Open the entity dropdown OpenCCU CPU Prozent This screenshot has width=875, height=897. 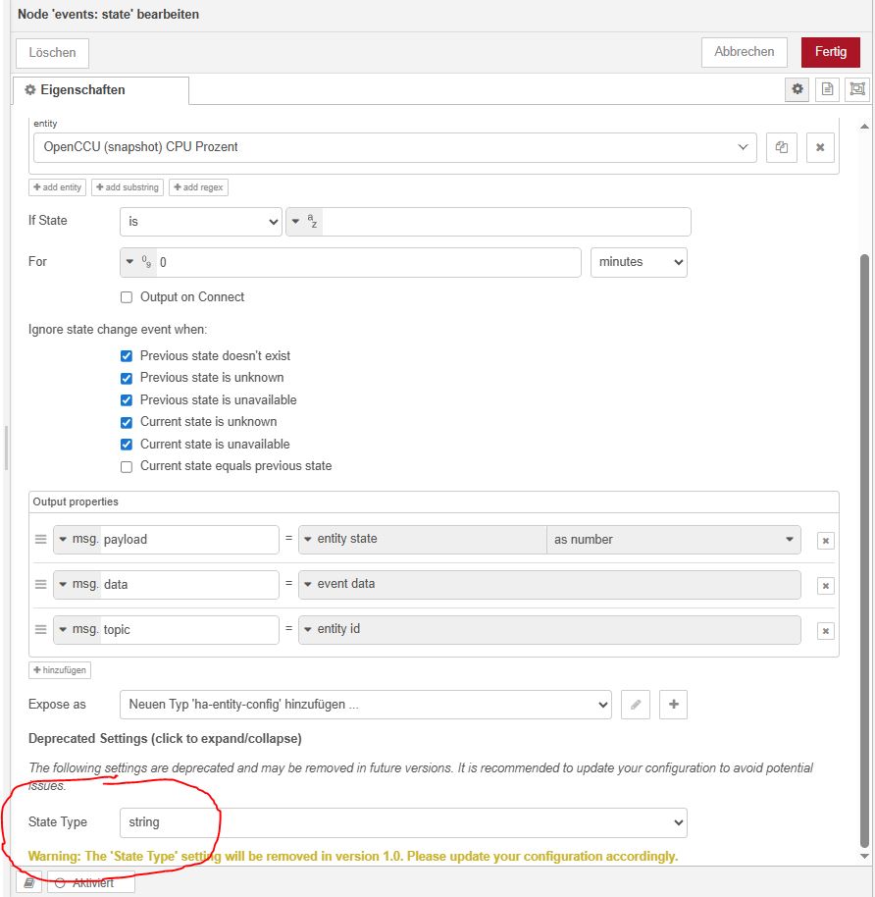click(x=395, y=147)
